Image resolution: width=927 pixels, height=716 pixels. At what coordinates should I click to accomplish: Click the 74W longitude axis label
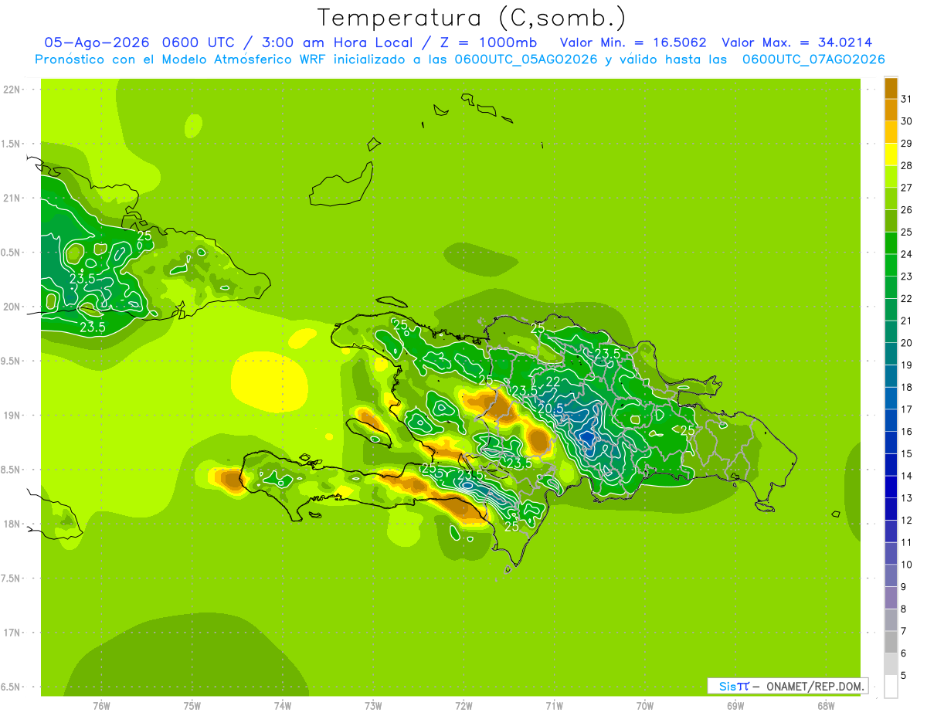click(x=282, y=706)
